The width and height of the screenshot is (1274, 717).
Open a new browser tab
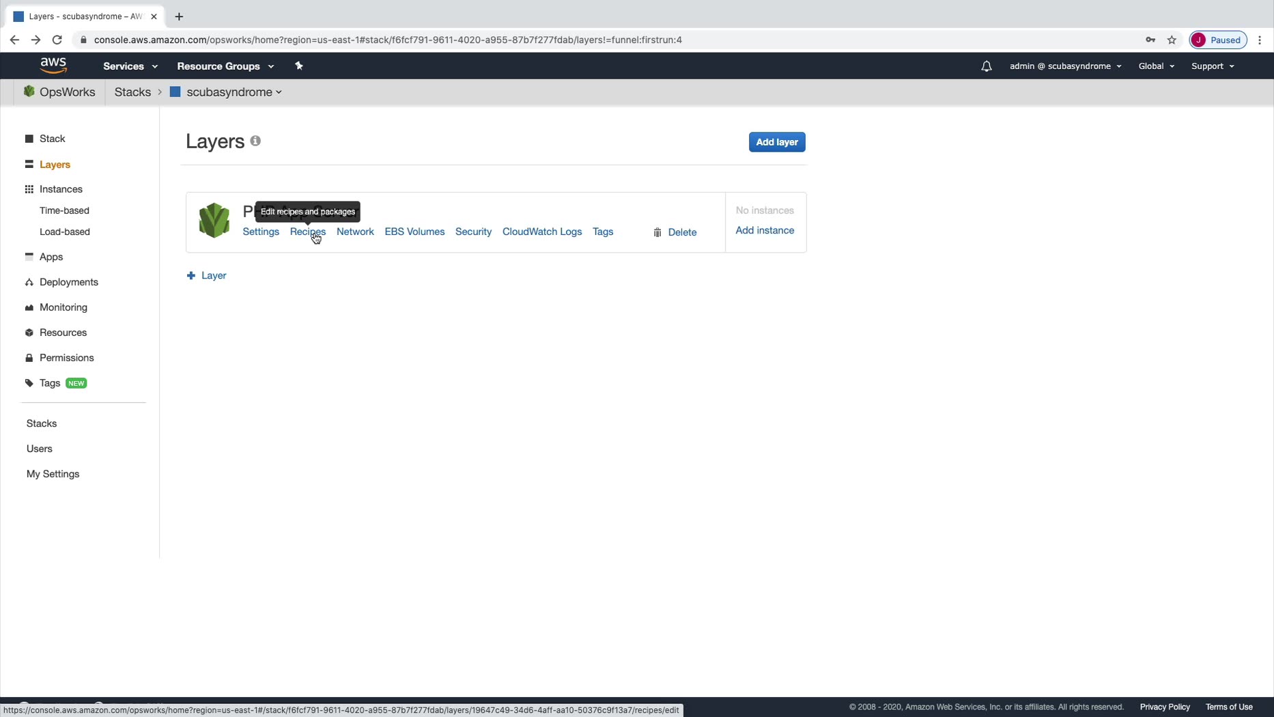coord(179,16)
